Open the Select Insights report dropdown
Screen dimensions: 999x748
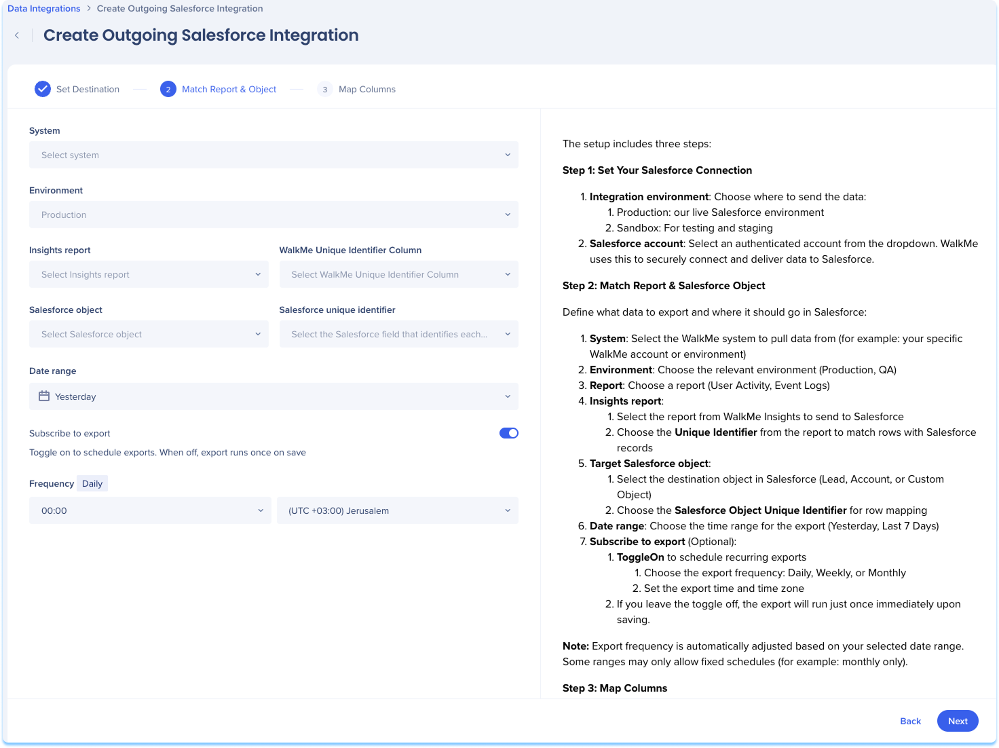coord(149,274)
